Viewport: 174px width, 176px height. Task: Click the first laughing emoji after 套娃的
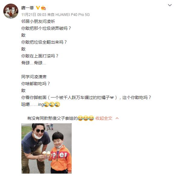coord(80,118)
